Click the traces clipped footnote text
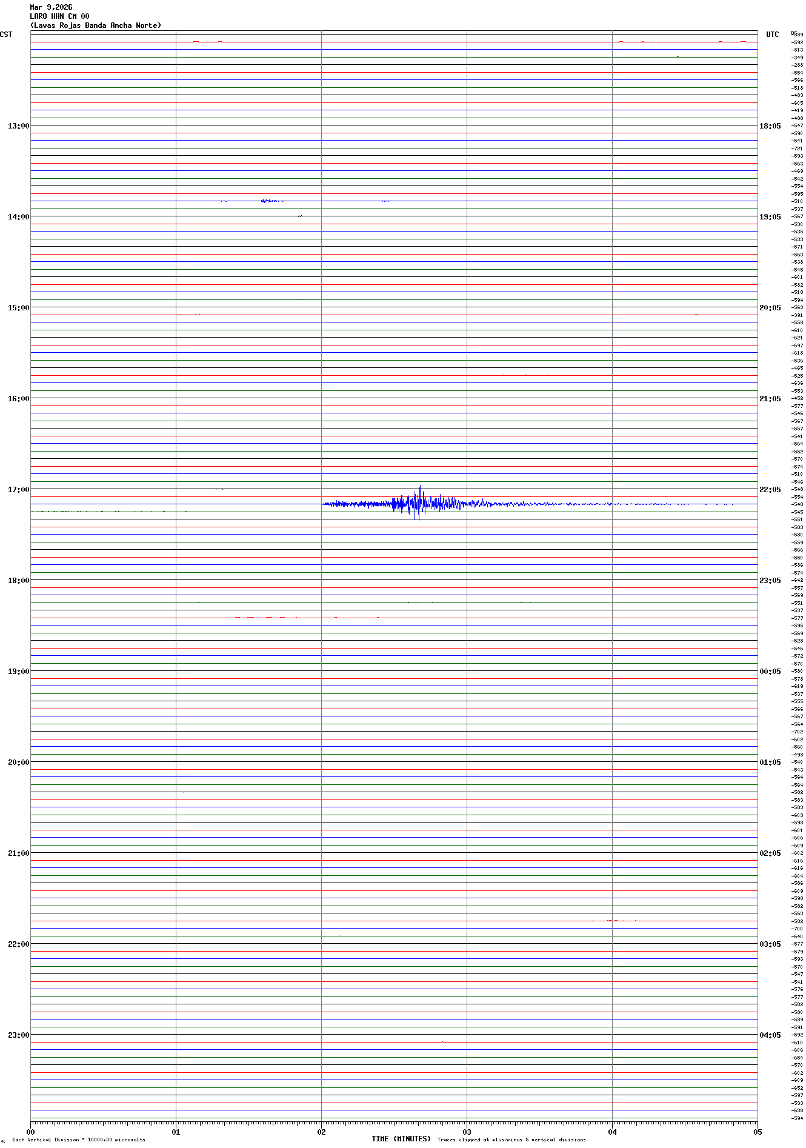The width and height of the screenshot is (806, 1148). (511, 1140)
